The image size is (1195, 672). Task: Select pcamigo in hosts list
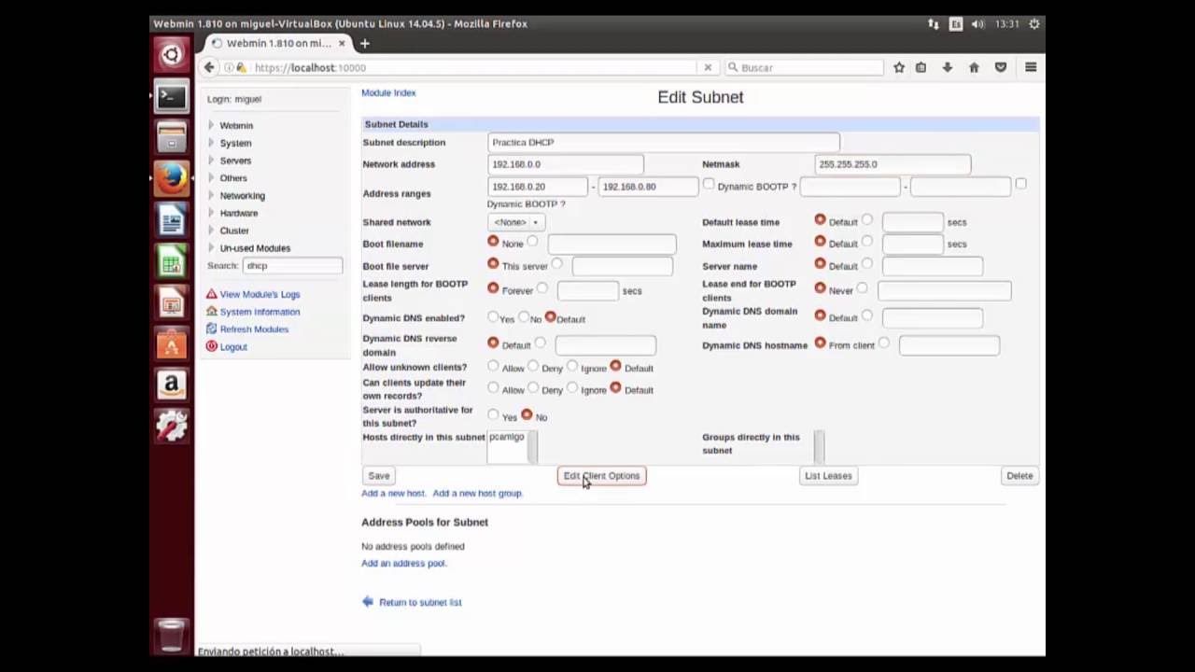click(x=506, y=437)
